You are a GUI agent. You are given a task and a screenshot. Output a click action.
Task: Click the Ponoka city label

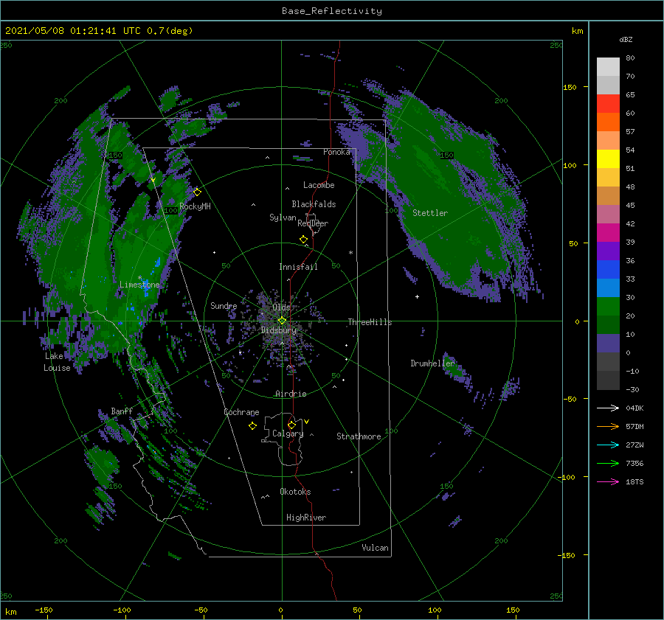(x=336, y=152)
